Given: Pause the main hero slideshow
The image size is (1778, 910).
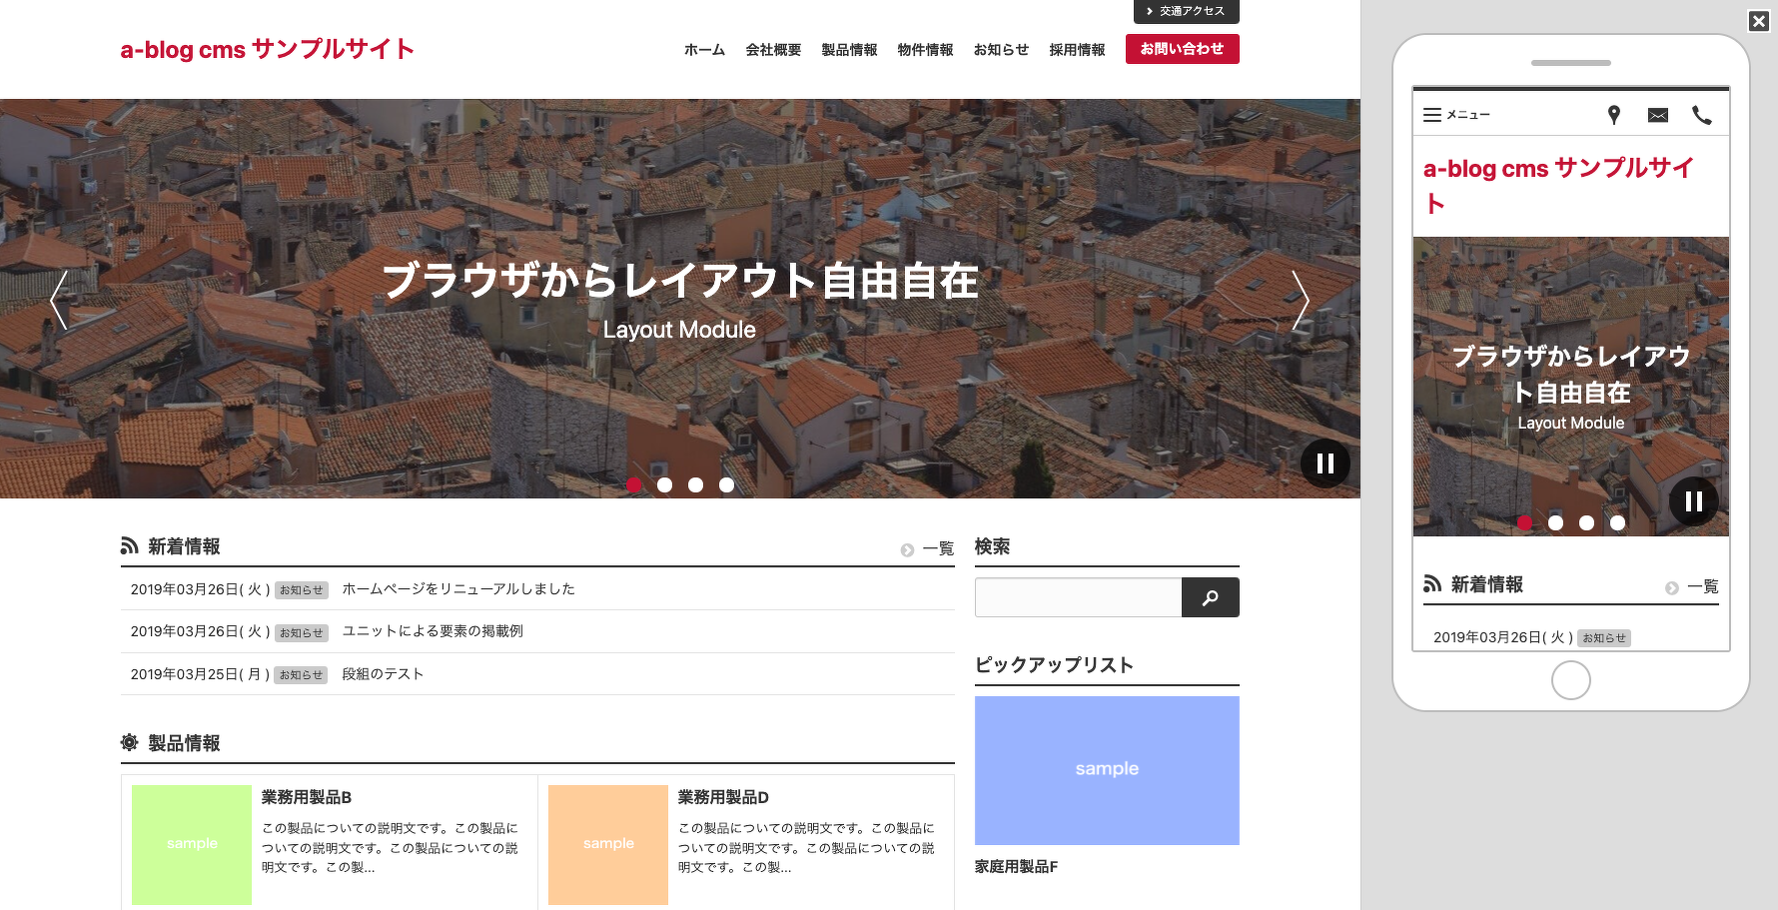Looking at the screenshot, I should 1325,463.
